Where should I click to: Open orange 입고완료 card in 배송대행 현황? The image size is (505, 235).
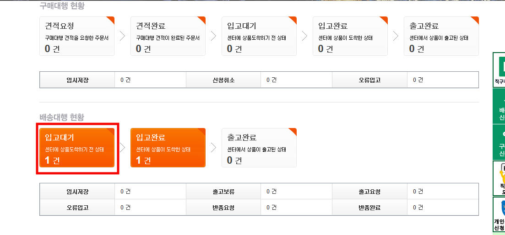[168, 148]
